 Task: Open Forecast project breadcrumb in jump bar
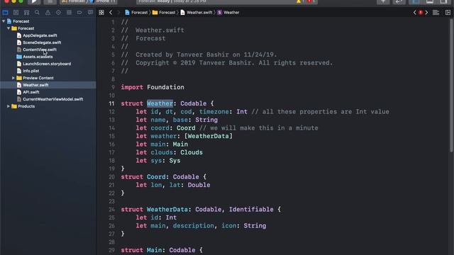pos(136,13)
